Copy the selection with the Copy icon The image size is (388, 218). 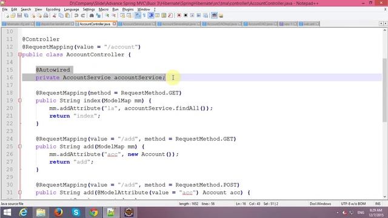(x=61, y=15)
